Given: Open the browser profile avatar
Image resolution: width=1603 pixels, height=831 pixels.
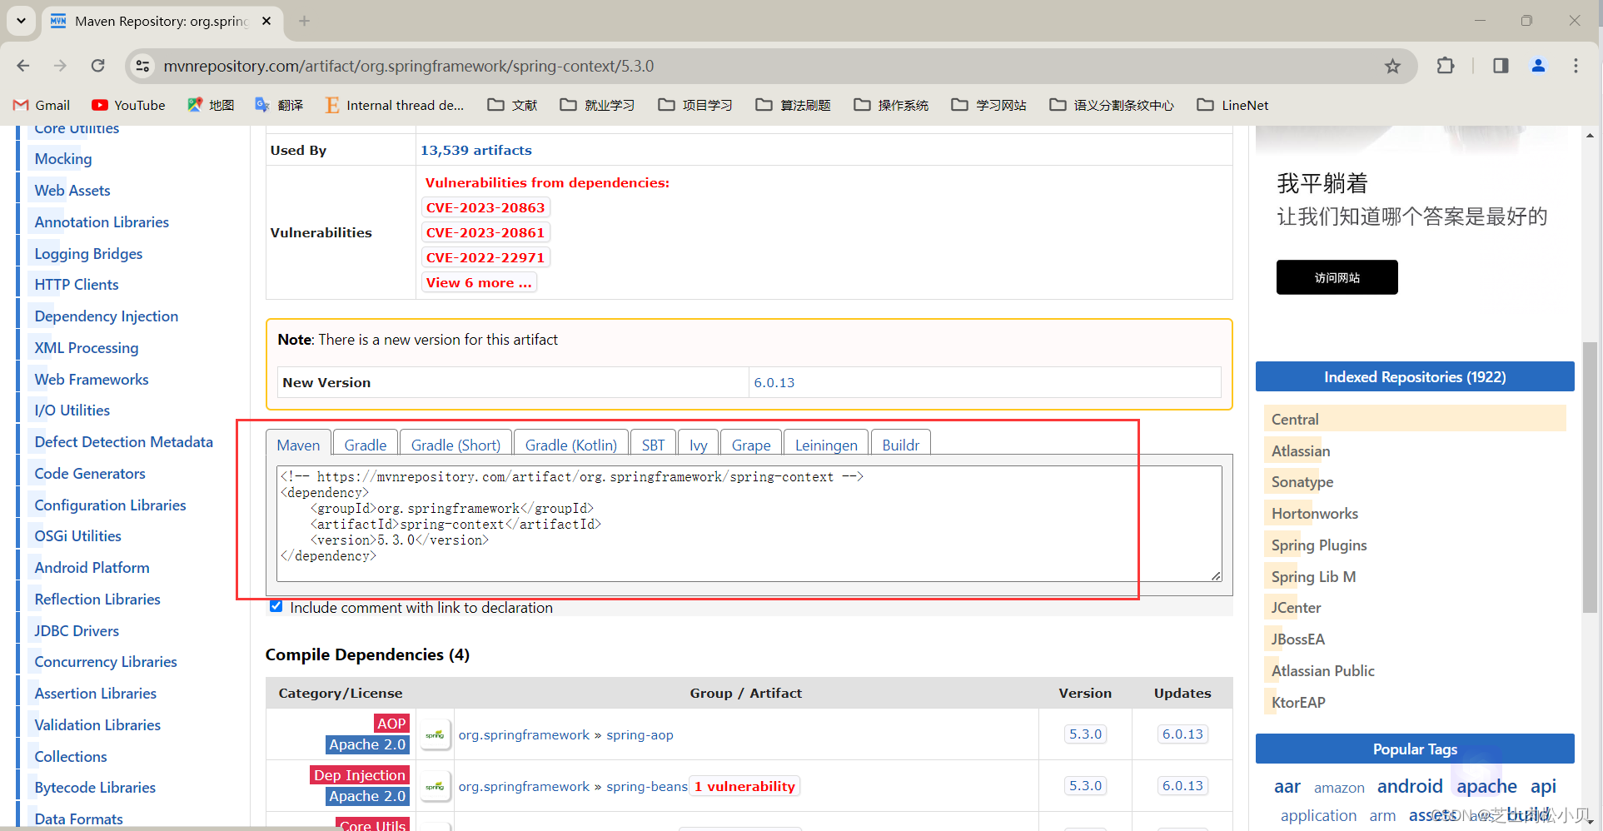Looking at the screenshot, I should tap(1538, 65).
